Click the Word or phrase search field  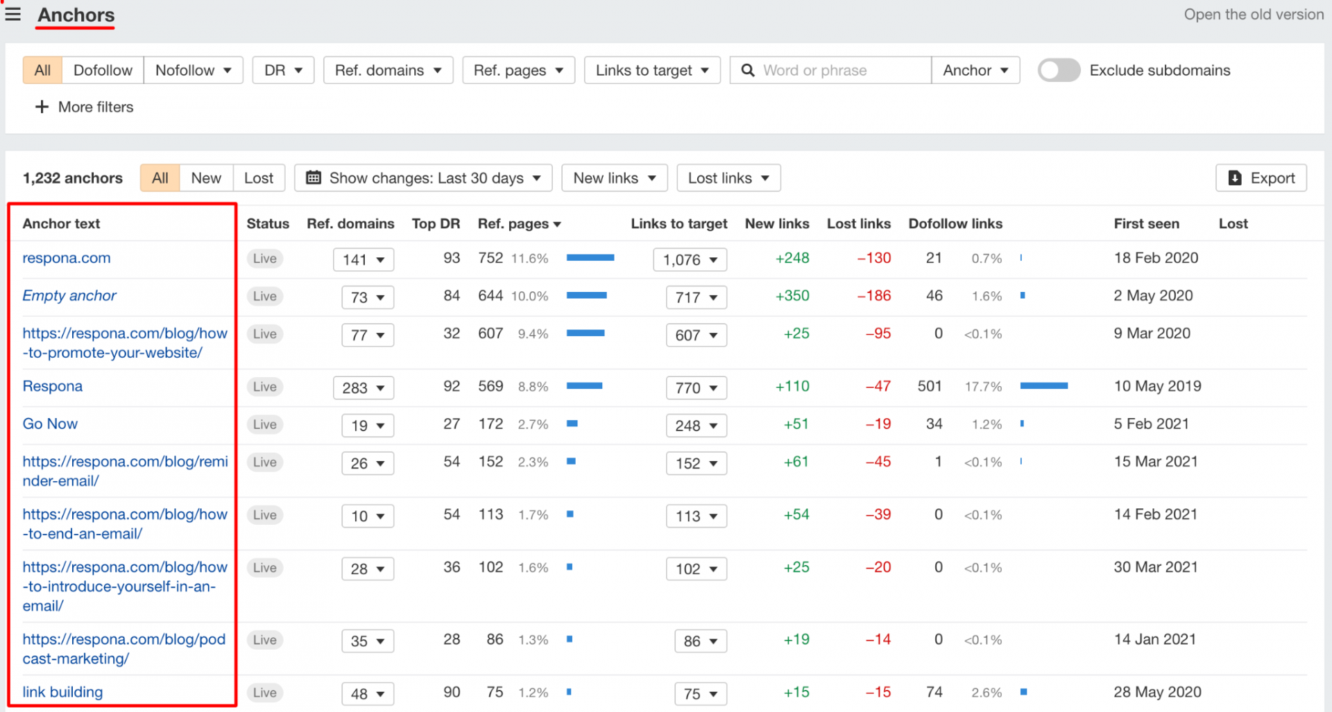click(830, 70)
